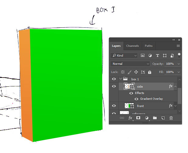The height and width of the screenshot is (153, 188).
Task: Switch to the Layers tab
Action: pos(116,46)
